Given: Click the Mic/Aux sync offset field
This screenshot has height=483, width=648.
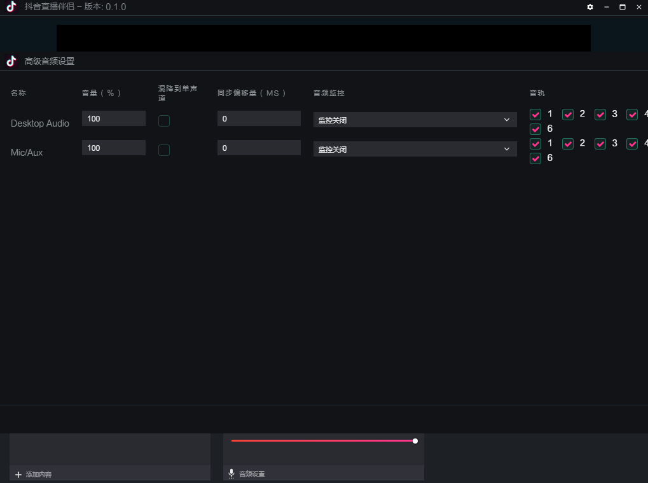Looking at the screenshot, I should pyautogui.click(x=259, y=148).
